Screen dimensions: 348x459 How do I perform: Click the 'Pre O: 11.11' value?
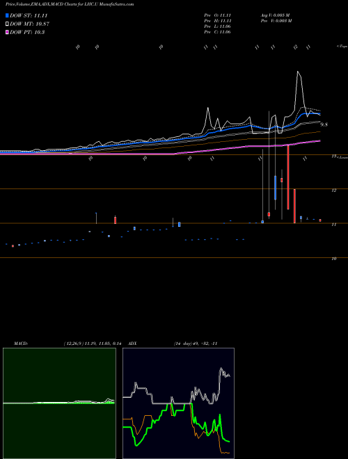point(217,15)
